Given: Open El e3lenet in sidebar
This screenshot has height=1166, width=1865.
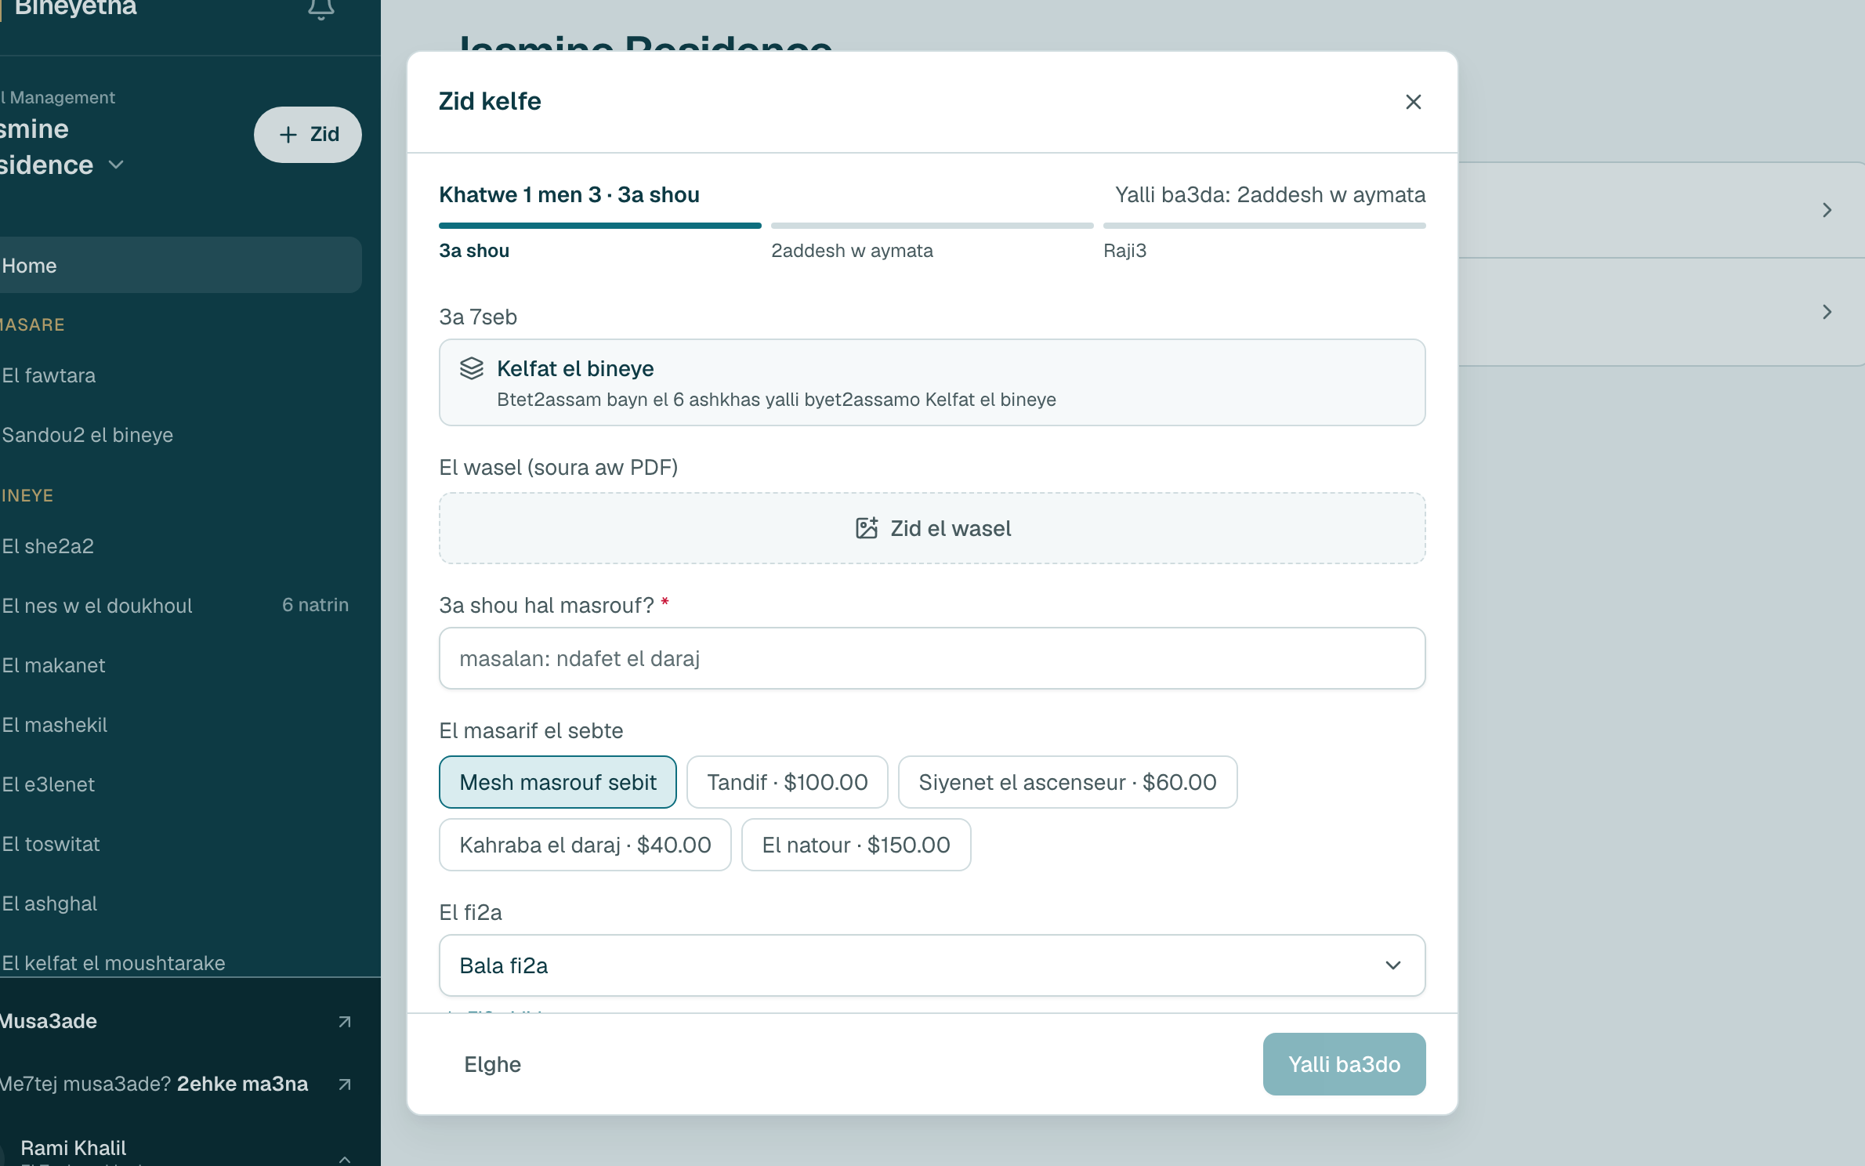Looking at the screenshot, I should pyautogui.click(x=180, y=784).
